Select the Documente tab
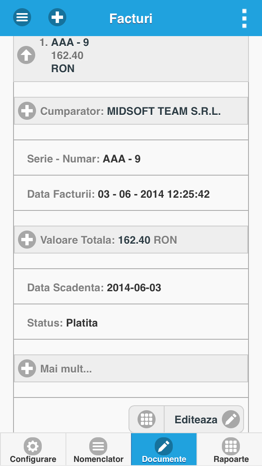 tap(164, 449)
